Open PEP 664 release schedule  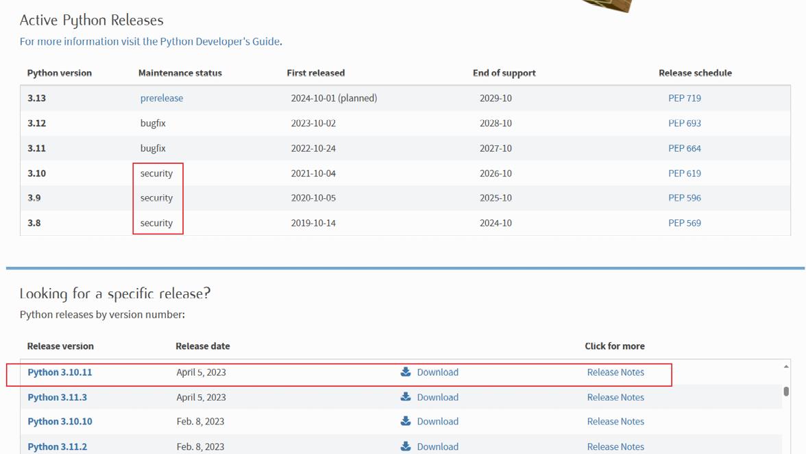(x=684, y=148)
